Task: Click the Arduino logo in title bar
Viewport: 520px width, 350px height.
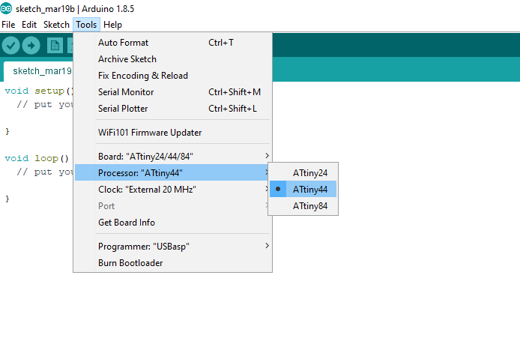Action: (x=7, y=9)
